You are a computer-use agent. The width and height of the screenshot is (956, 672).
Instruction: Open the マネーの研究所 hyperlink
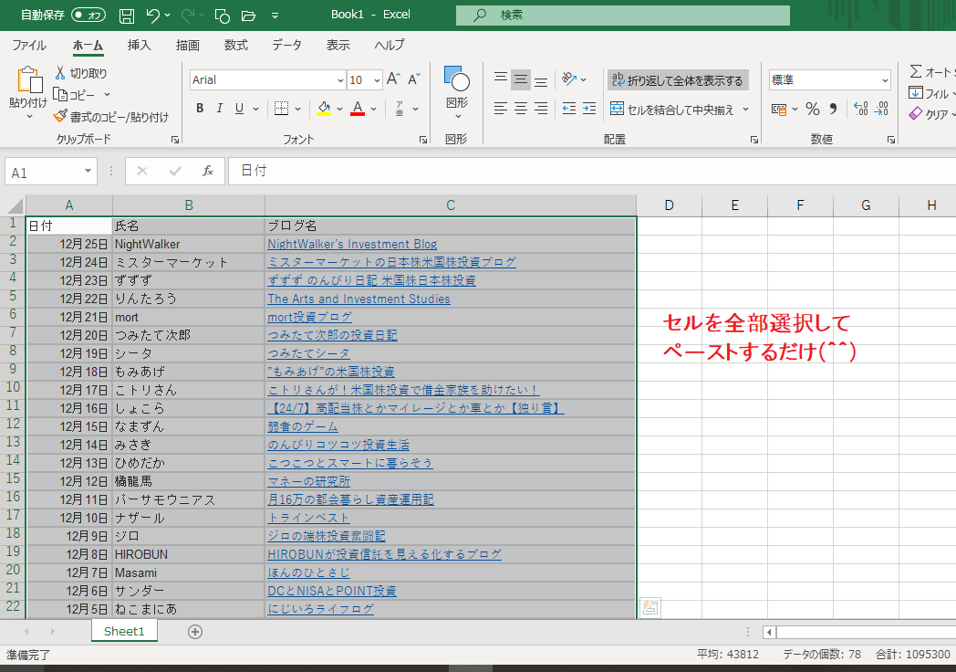[309, 481]
